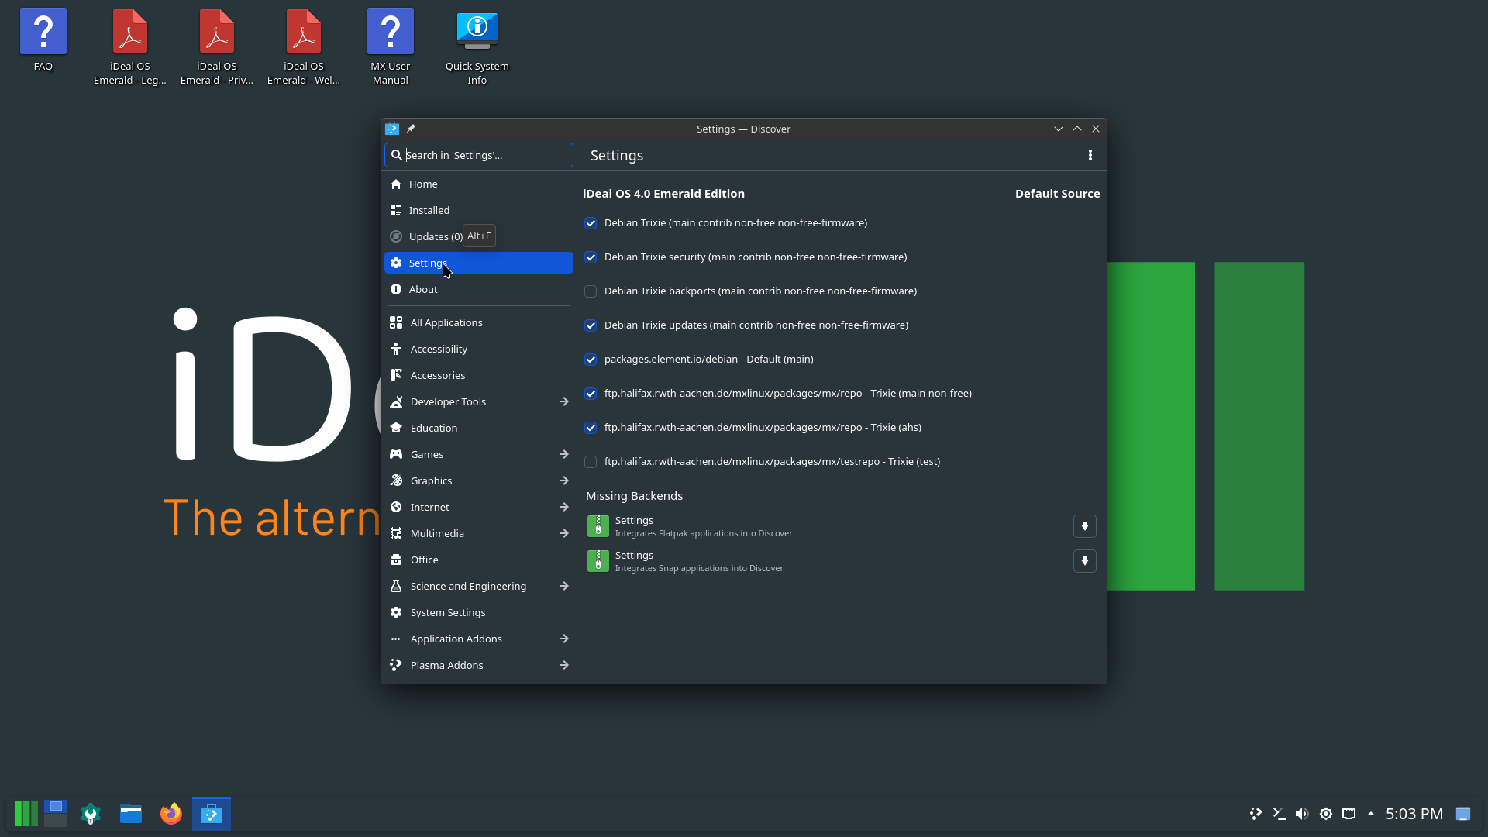
Task: Open About in sidebar
Action: pyautogui.click(x=479, y=289)
